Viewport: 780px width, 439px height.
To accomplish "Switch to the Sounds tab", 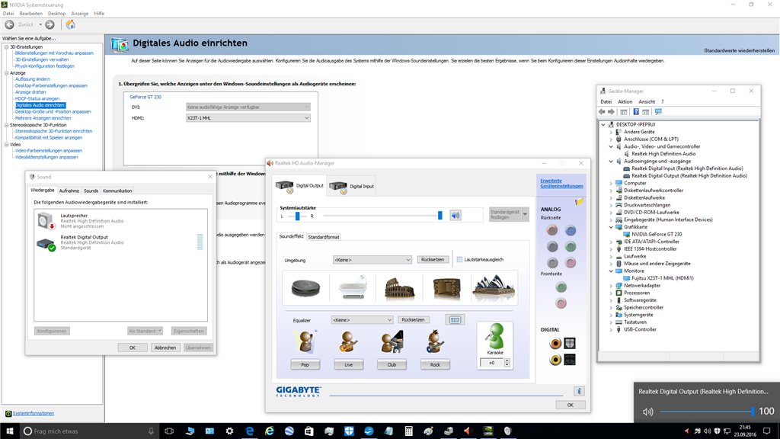I will point(91,191).
